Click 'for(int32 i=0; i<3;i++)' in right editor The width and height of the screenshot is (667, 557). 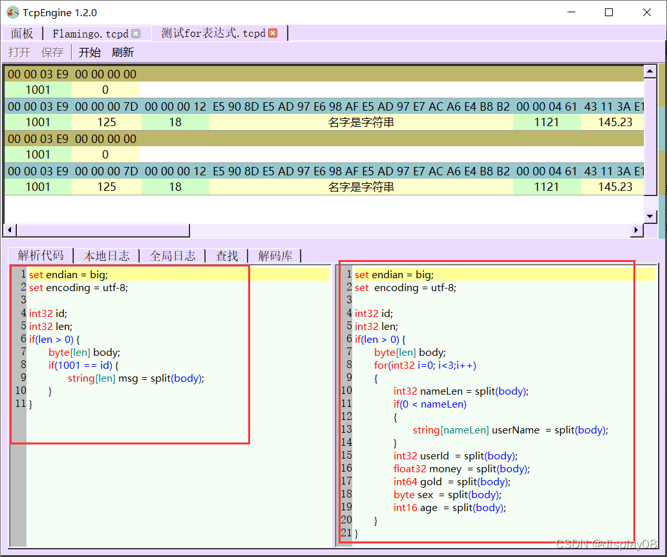[425, 366]
